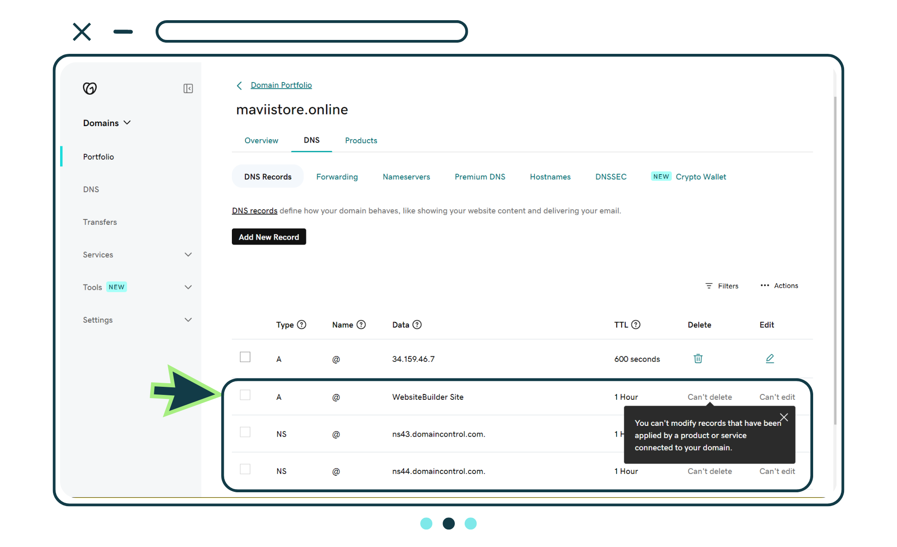Check the box for 34.159.46.7 A record
Viewport: 897px width, 547px height.
(x=245, y=357)
